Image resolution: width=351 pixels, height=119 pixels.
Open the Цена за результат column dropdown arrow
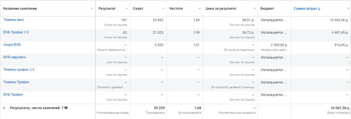[x=254, y=9]
